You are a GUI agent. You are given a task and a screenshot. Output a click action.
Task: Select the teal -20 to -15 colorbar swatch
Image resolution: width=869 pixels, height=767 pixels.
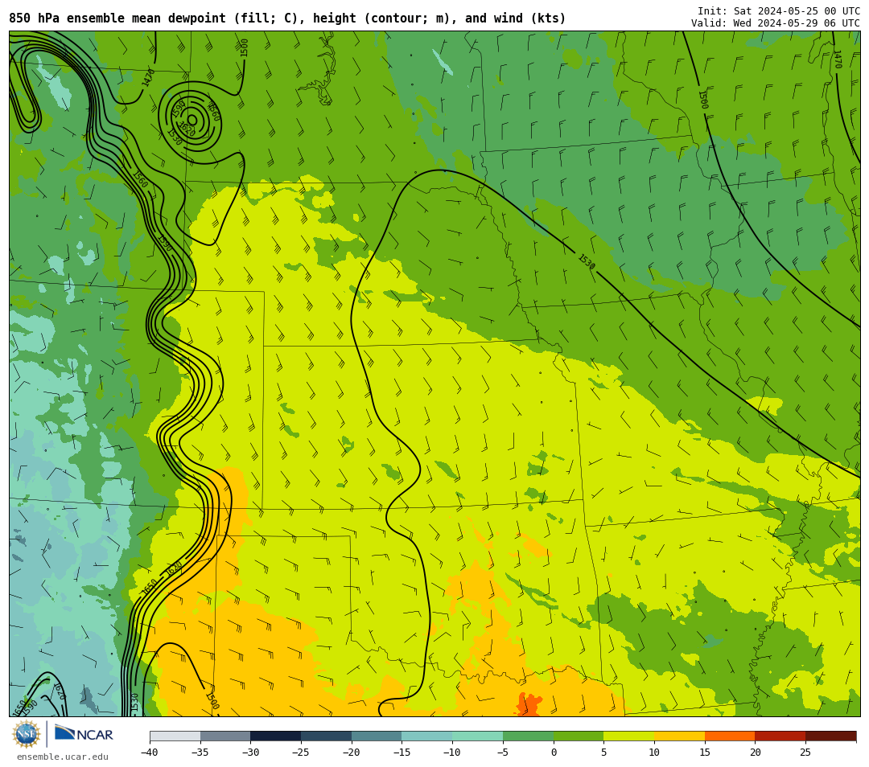pyautogui.click(x=377, y=736)
